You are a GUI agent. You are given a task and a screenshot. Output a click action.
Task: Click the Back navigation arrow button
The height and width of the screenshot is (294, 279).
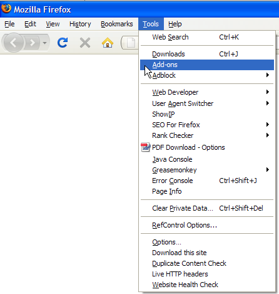tap(13, 43)
